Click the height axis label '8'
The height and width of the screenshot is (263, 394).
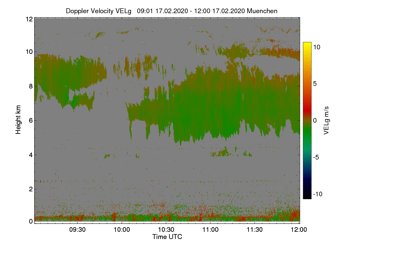click(x=31, y=86)
